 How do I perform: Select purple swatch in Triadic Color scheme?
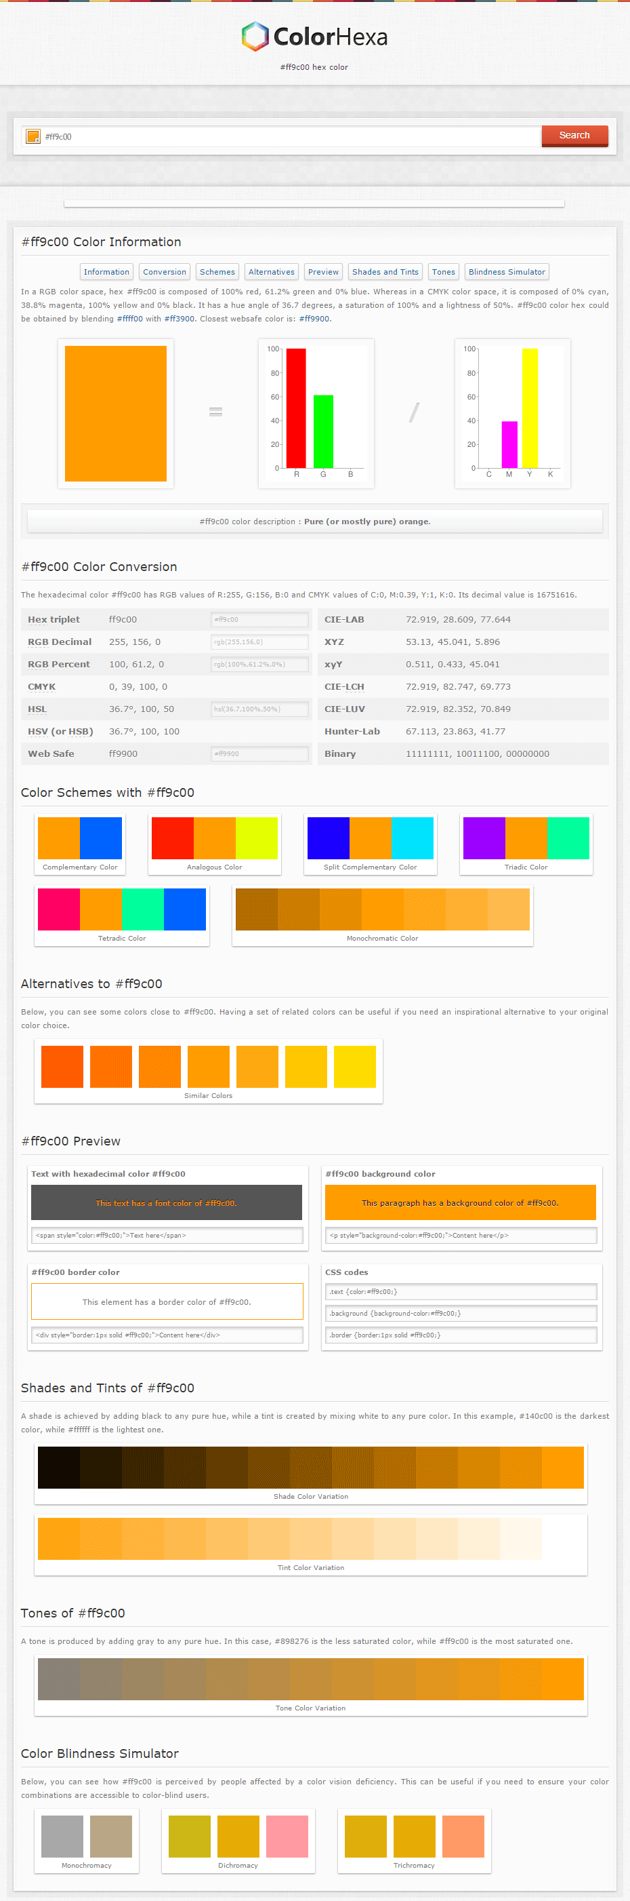(484, 838)
